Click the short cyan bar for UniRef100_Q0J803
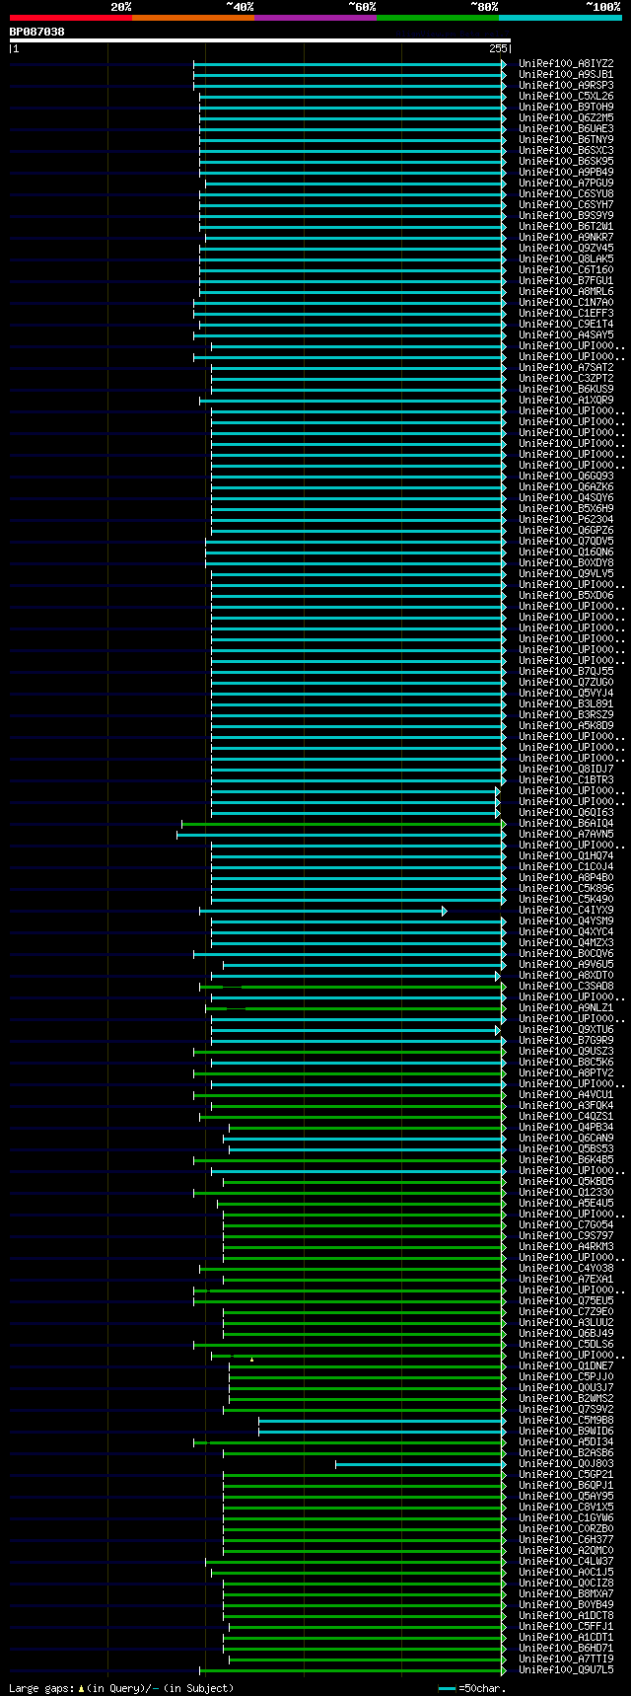The height and width of the screenshot is (1696, 631). 421,1464
